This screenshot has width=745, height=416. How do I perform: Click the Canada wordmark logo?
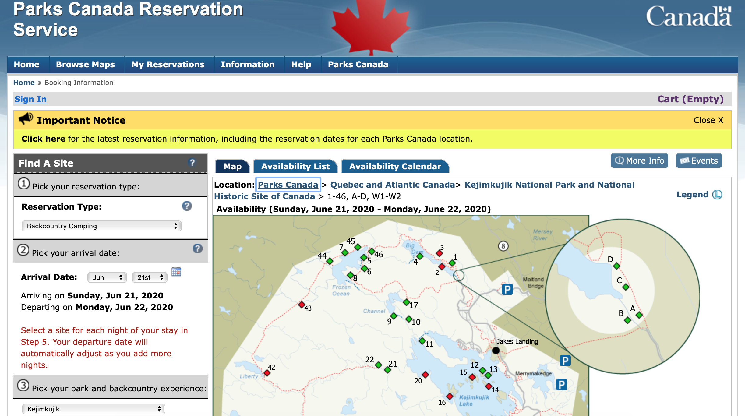coord(689,16)
